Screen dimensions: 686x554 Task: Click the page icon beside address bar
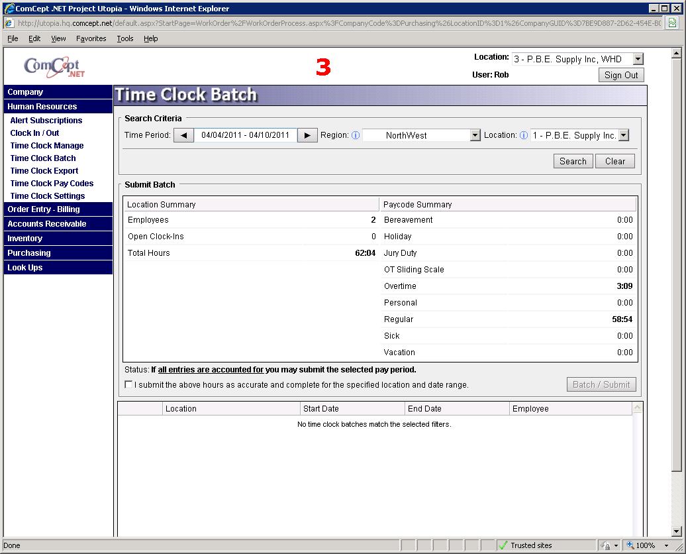[x=672, y=23]
